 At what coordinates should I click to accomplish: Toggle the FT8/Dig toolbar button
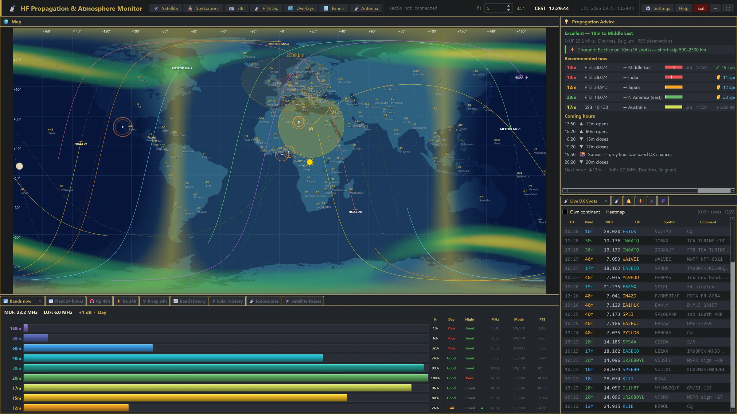pyautogui.click(x=266, y=8)
